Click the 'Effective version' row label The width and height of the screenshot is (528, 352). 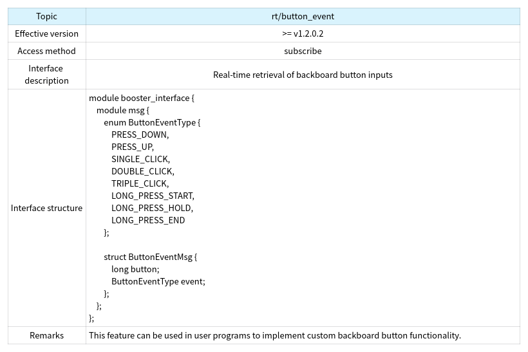[46, 33]
